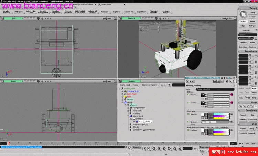
Task: Open the All Except Params filter menu
Action: tap(150, 85)
